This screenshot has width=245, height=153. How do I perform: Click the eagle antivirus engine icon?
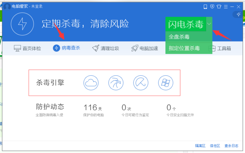coord(116,83)
